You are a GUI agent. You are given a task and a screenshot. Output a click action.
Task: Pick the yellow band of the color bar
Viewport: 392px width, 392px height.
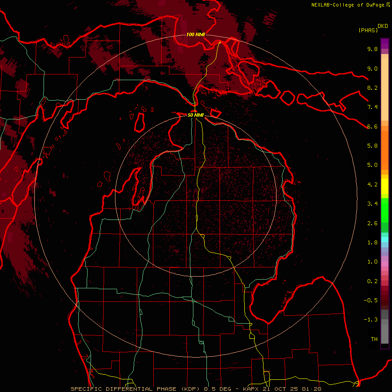tap(385, 186)
